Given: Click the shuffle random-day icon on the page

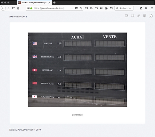Looking at the screenshot, I should 127,16.
